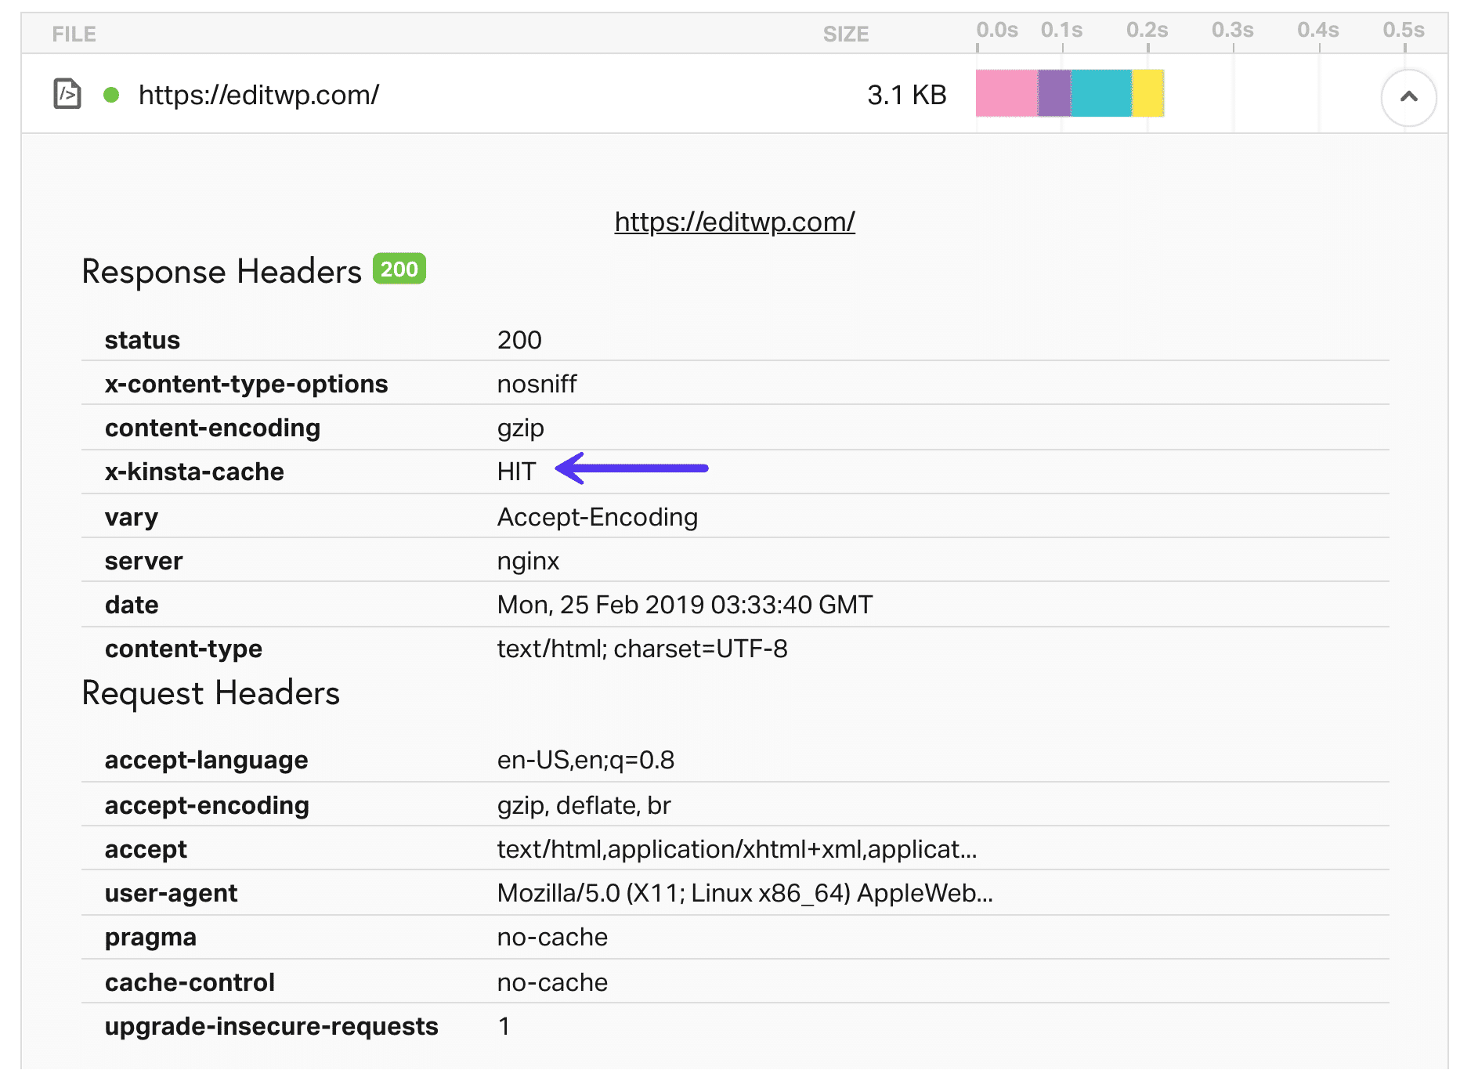The width and height of the screenshot is (1460, 1070).
Task: Click the Request Headers section title
Action: (x=211, y=692)
